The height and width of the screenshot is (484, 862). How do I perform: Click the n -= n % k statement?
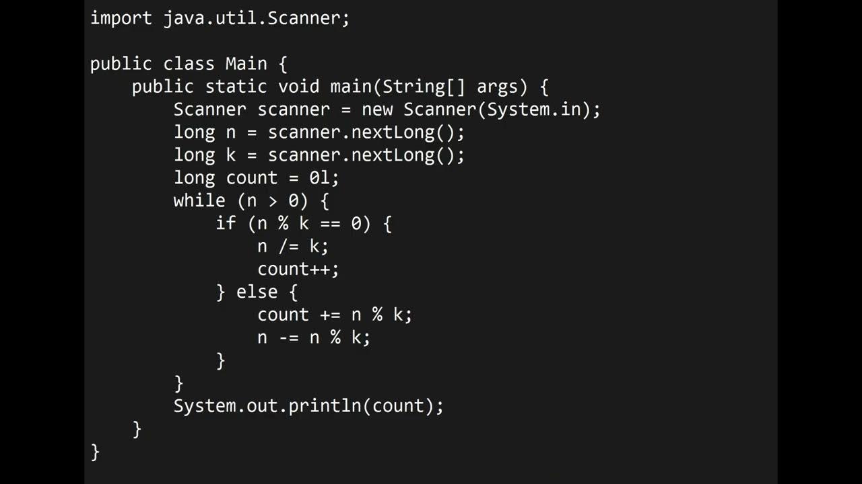(x=314, y=338)
